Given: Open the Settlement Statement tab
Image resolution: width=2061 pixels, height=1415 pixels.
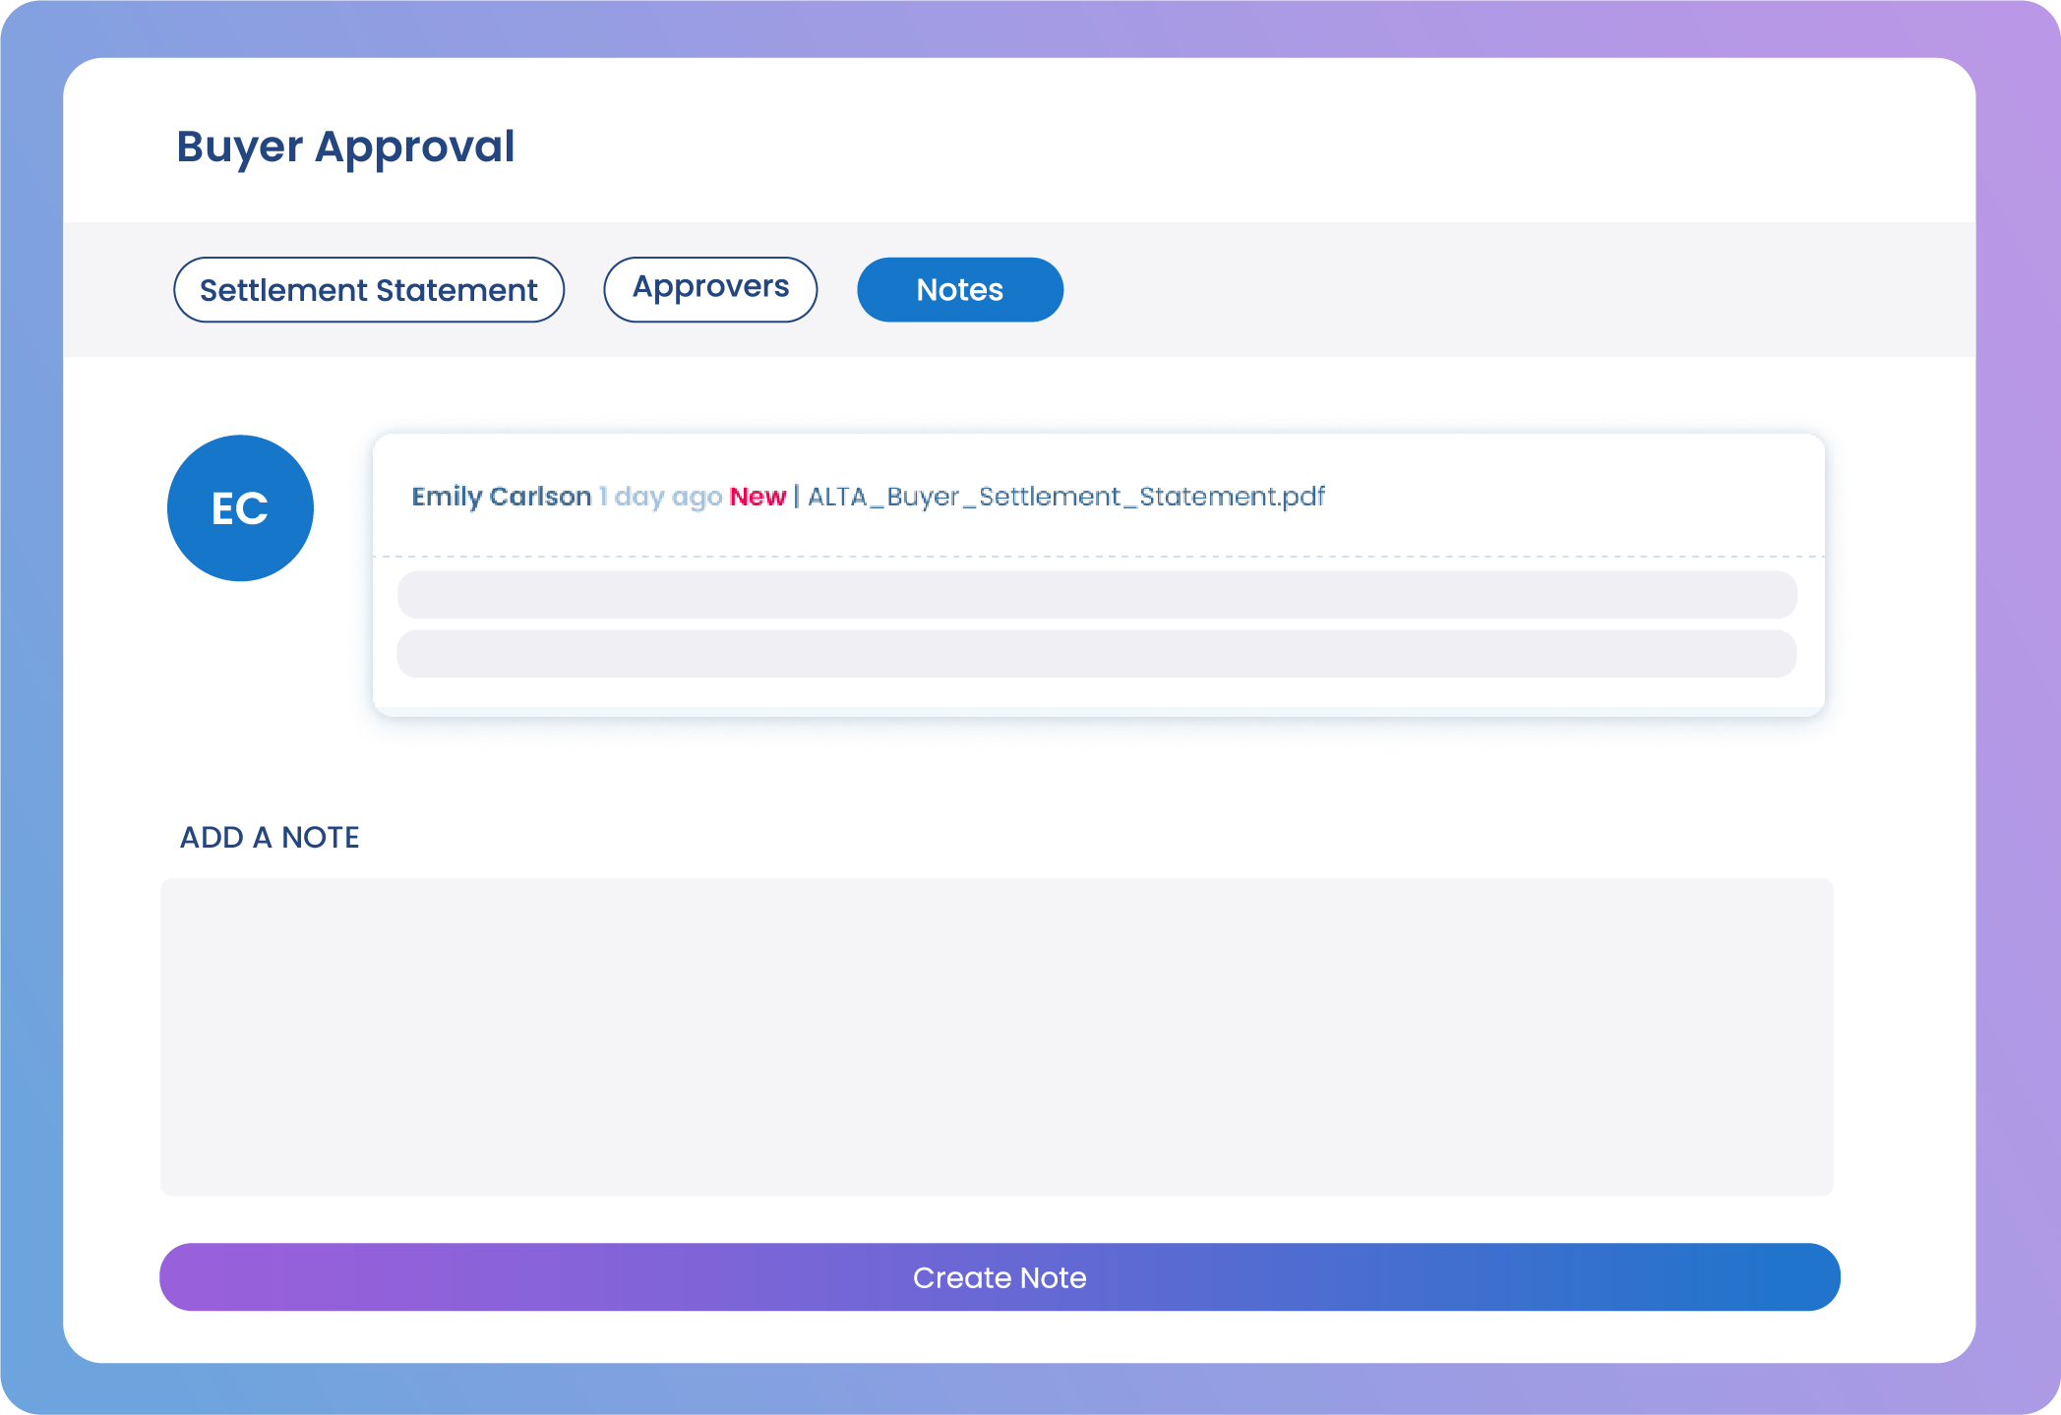Looking at the screenshot, I should coord(369,290).
